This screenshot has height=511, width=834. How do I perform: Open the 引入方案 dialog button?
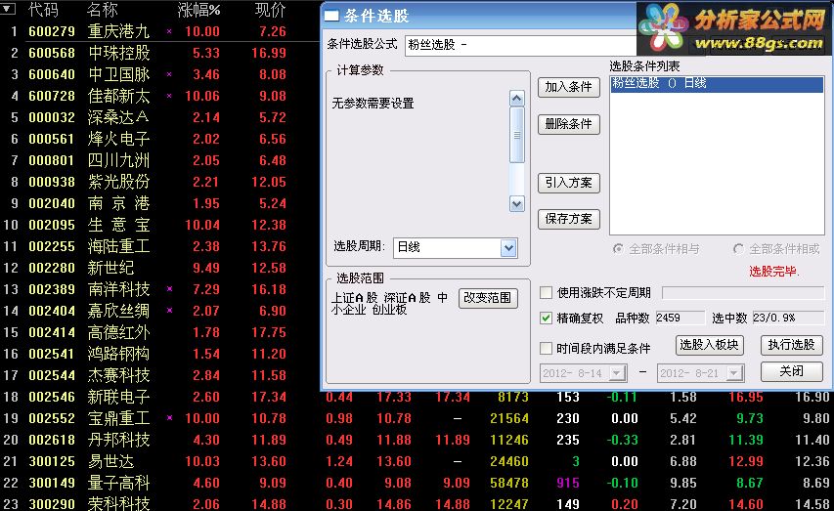569,183
